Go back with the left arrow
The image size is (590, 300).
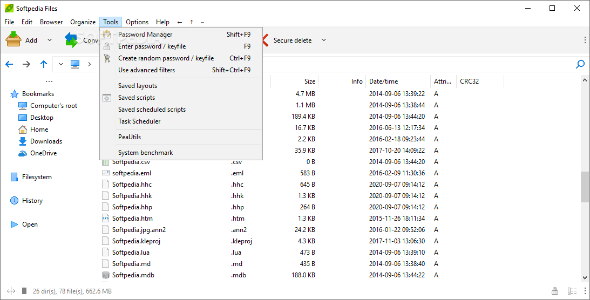click(9, 64)
